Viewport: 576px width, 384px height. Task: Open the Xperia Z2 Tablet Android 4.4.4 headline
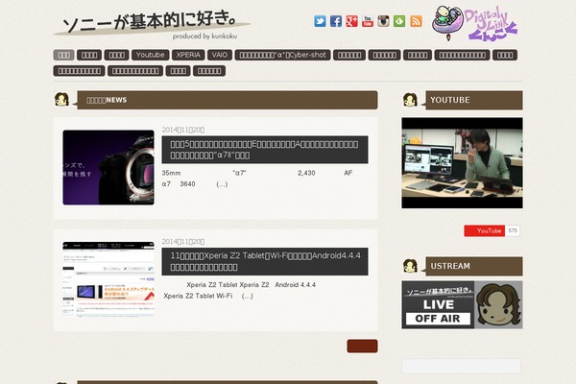coord(265,261)
